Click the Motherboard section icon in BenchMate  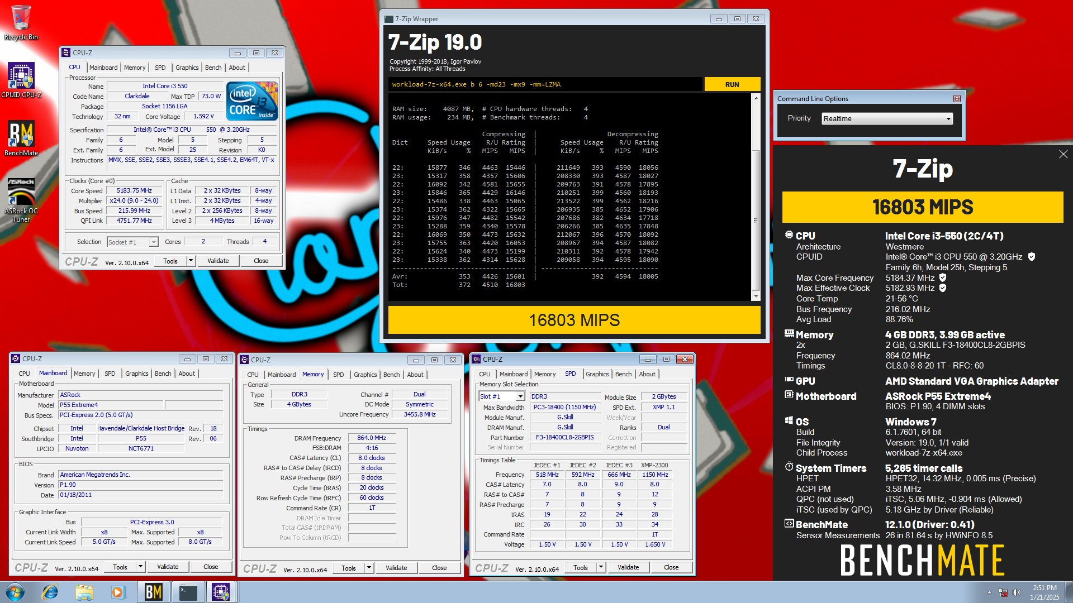click(789, 395)
